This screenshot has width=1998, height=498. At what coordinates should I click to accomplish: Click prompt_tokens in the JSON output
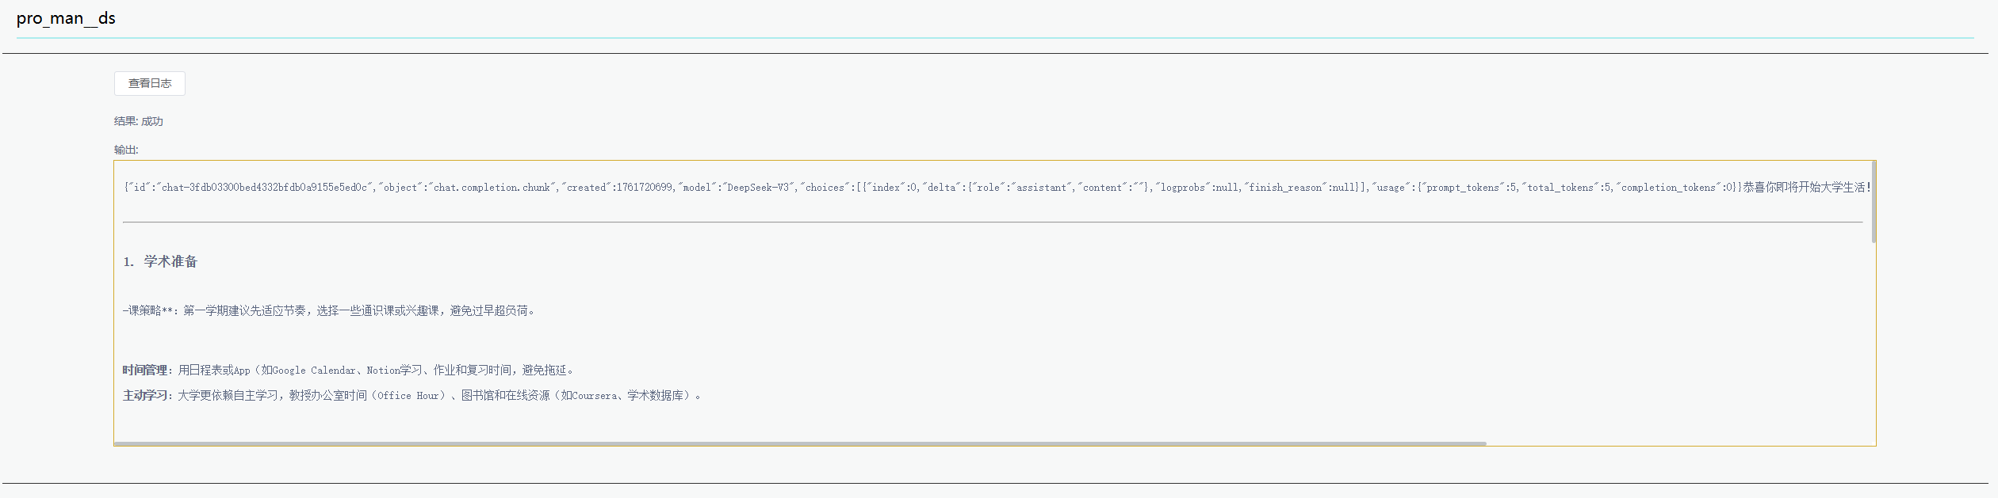pyautogui.click(x=1462, y=188)
